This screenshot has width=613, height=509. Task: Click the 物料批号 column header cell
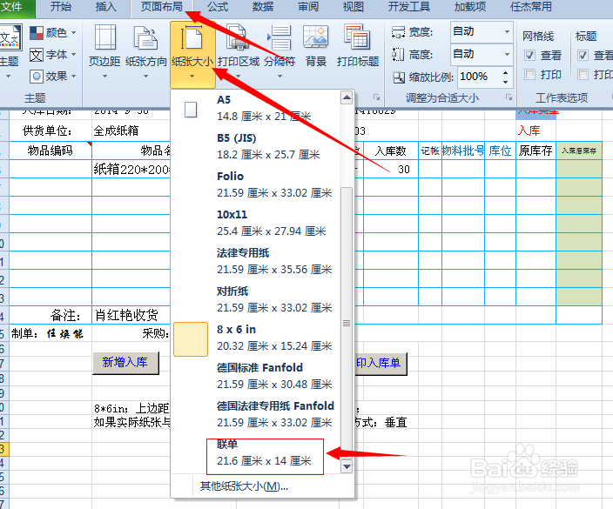[x=463, y=151]
